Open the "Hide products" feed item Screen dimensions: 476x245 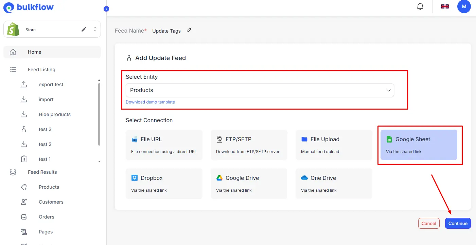(54, 114)
